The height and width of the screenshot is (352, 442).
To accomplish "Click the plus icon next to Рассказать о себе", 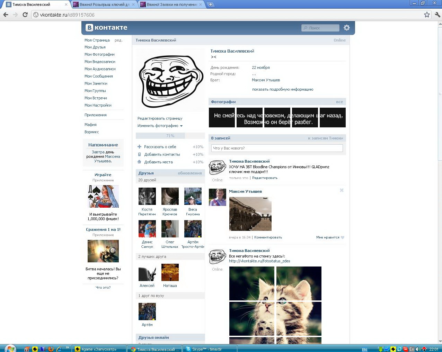I will point(140,147).
